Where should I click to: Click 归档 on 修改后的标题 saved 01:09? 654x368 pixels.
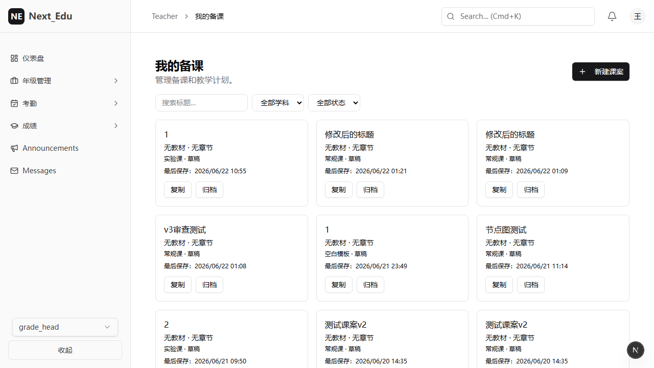click(x=531, y=190)
